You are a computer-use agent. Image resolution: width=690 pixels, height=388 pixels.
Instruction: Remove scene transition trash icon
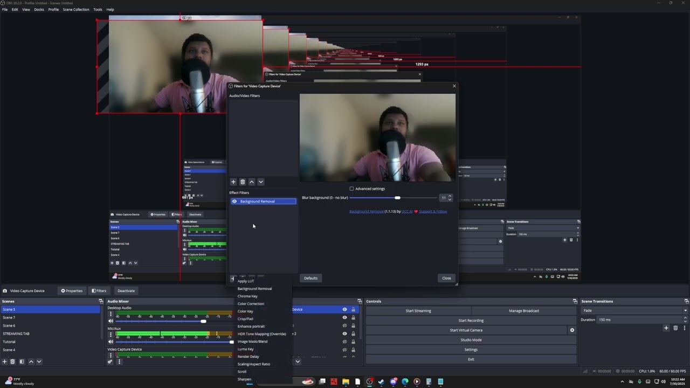pyautogui.click(x=675, y=328)
